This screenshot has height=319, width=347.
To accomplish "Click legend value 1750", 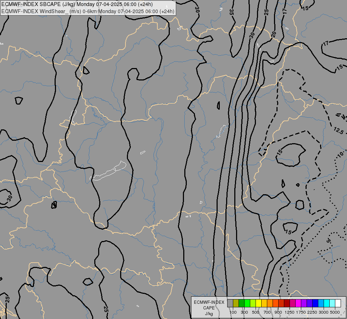I will (x=301, y=312).
